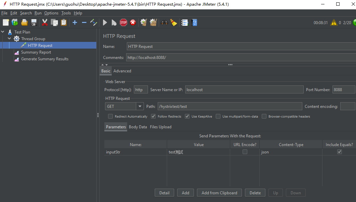
Task: Open the Options menu
Action: click(51, 13)
